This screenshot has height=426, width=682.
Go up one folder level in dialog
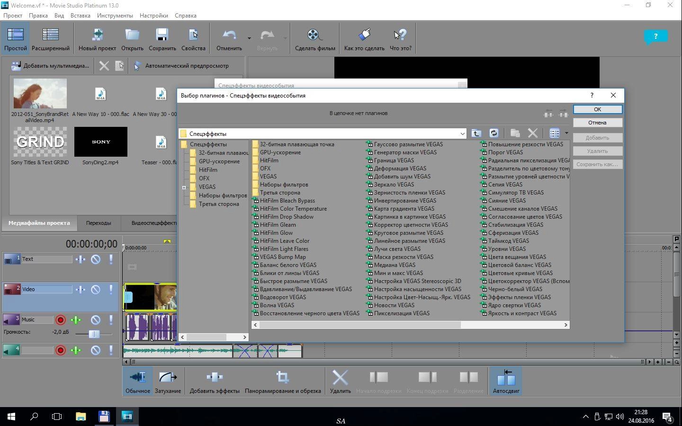tap(476, 133)
